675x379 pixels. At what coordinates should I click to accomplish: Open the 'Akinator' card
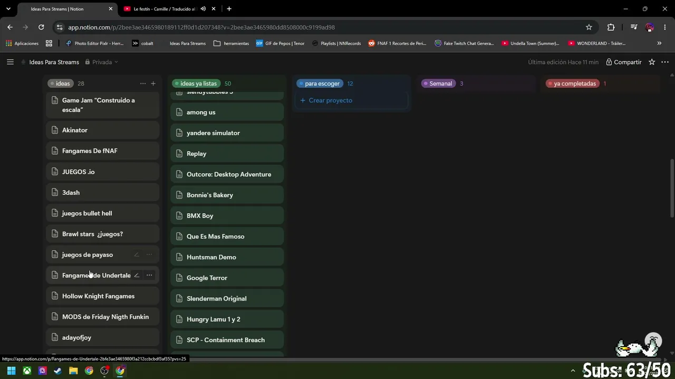tap(103, 130)
